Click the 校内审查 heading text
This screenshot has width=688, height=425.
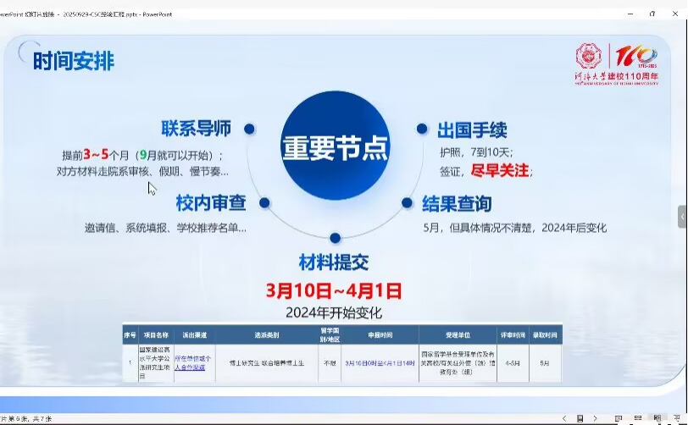tap(211, 203)
